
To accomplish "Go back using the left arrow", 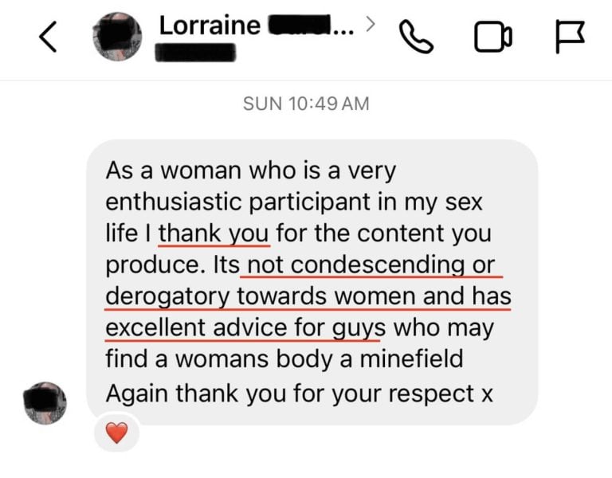I will click(x=48, y=37).
